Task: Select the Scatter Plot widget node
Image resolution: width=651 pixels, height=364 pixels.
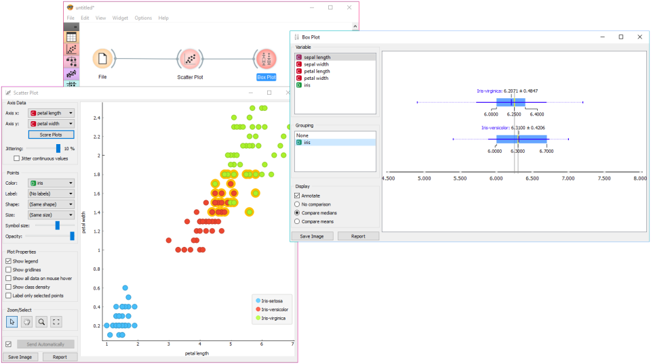Action: tap(190, 59)
